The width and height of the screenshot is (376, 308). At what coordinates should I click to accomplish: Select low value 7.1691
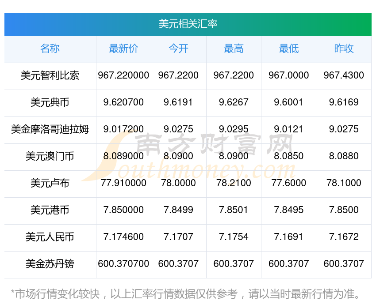(289, 237)
